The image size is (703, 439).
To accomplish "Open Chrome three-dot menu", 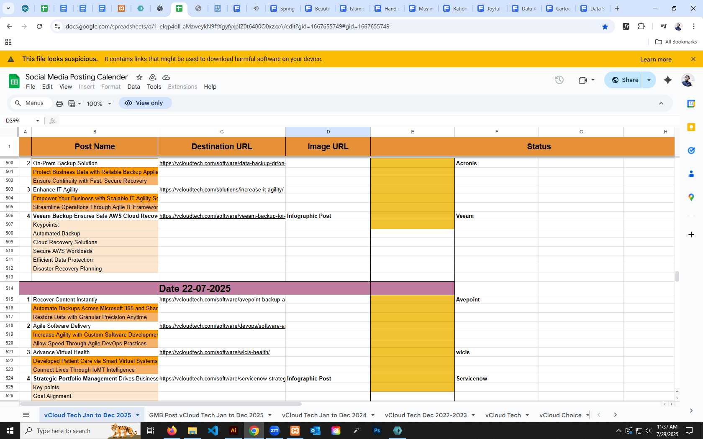I will pyautogui.click(x=693, y=26).
